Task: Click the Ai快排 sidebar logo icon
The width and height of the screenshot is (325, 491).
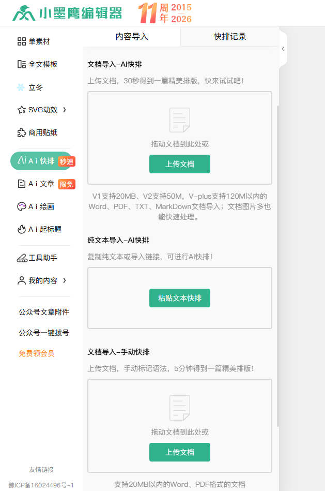Action: [22, 160]
